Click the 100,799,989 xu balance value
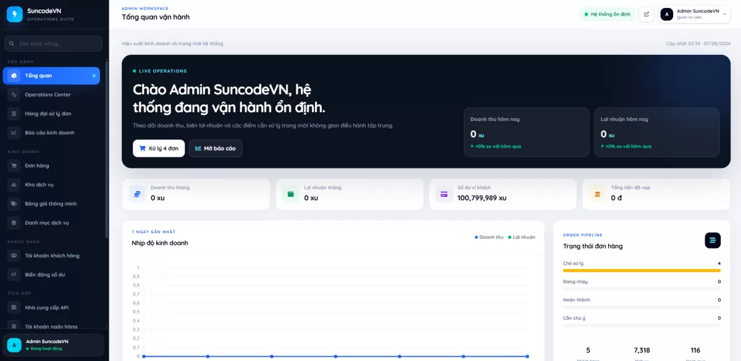This screenshot has width=741, height=361. (x=482, y=198)
